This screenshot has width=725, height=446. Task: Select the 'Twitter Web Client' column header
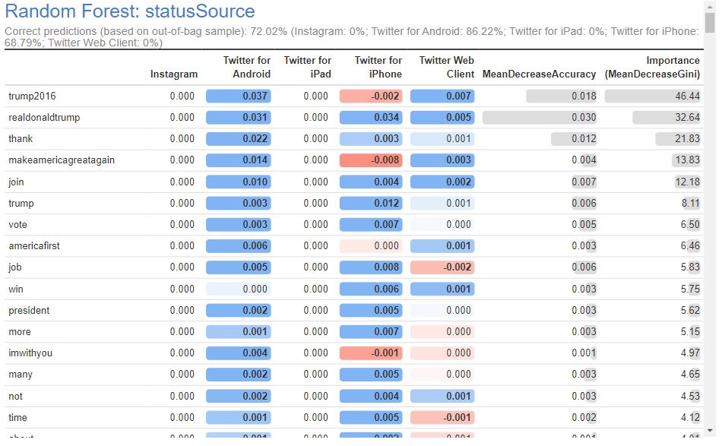tap(446, 68)
